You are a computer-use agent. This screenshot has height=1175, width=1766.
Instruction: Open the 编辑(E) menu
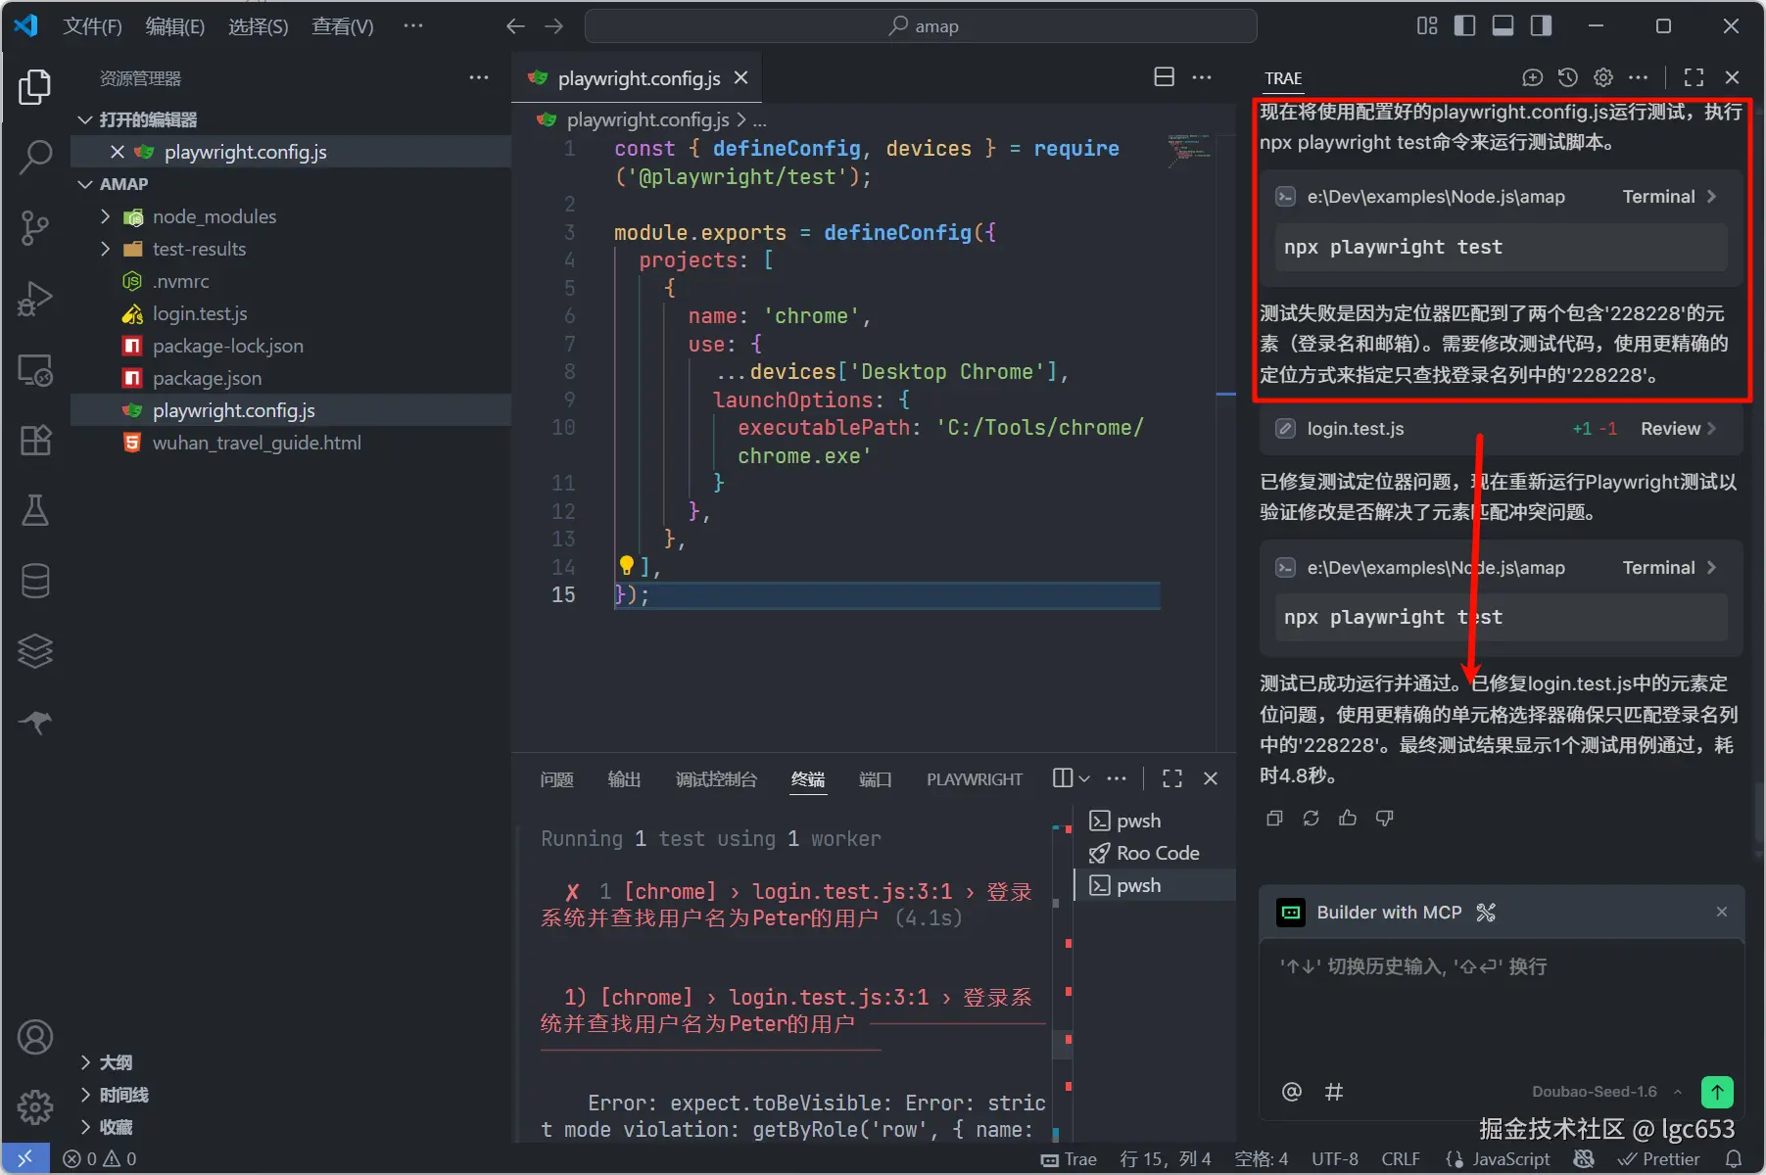point(175,26)
